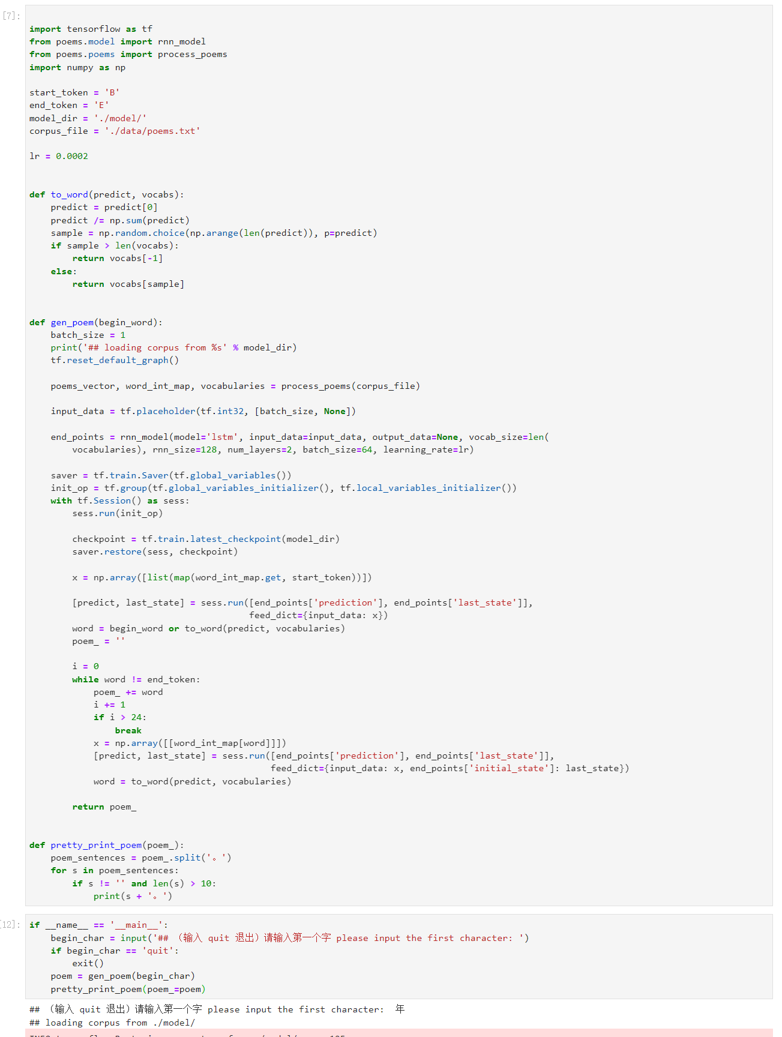The image size is (782, 1037).
Task: Place cursor on 'import tensorflow as tf' line
Action: click(x=91, y=29)
